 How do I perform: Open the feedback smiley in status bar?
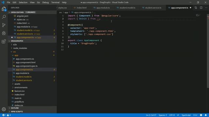[201, 115]
